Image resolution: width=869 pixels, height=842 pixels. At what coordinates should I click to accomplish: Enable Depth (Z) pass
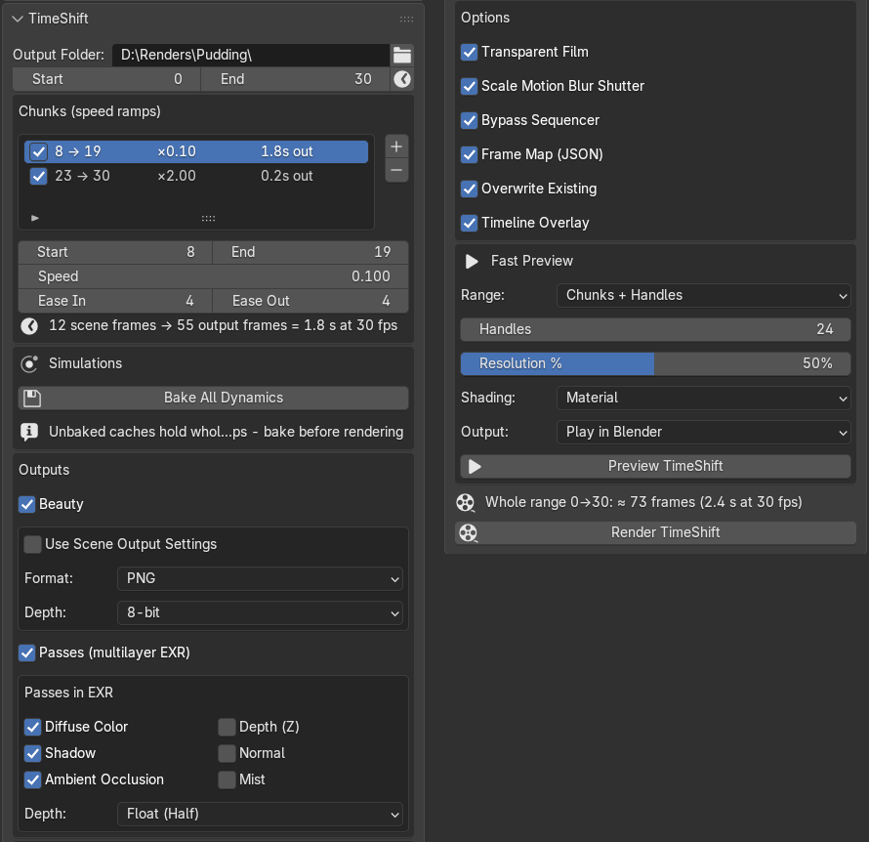point(227,727)
